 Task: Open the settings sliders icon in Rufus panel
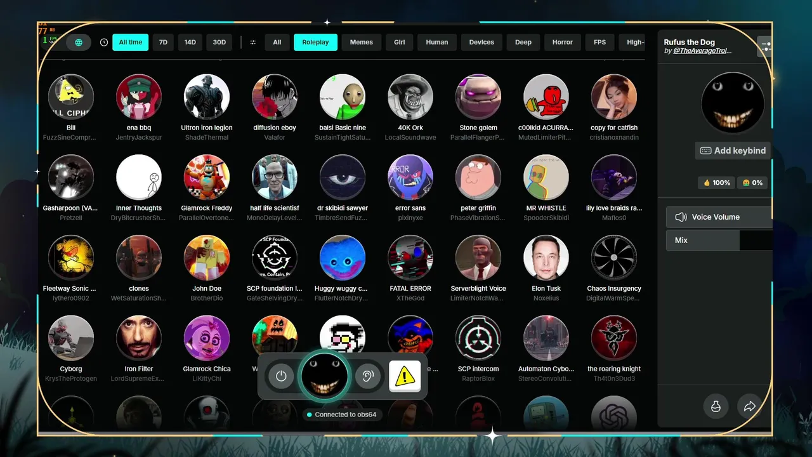(x=765, y=46)
